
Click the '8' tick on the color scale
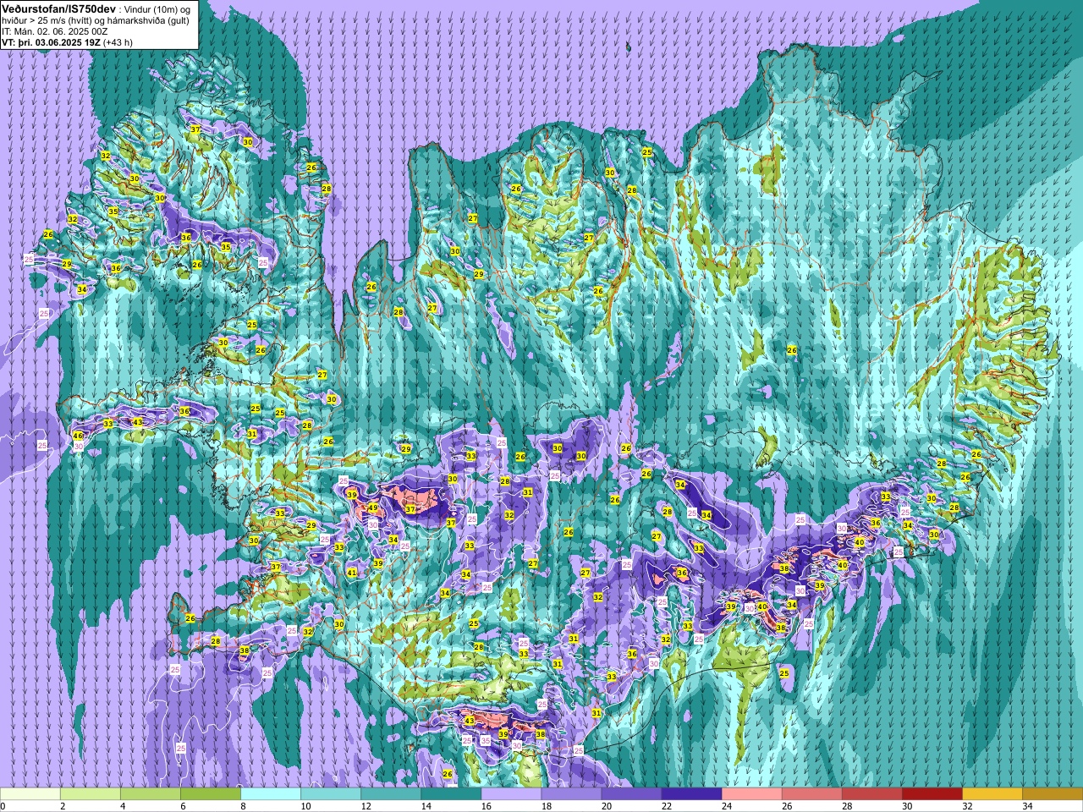point(242,806)
